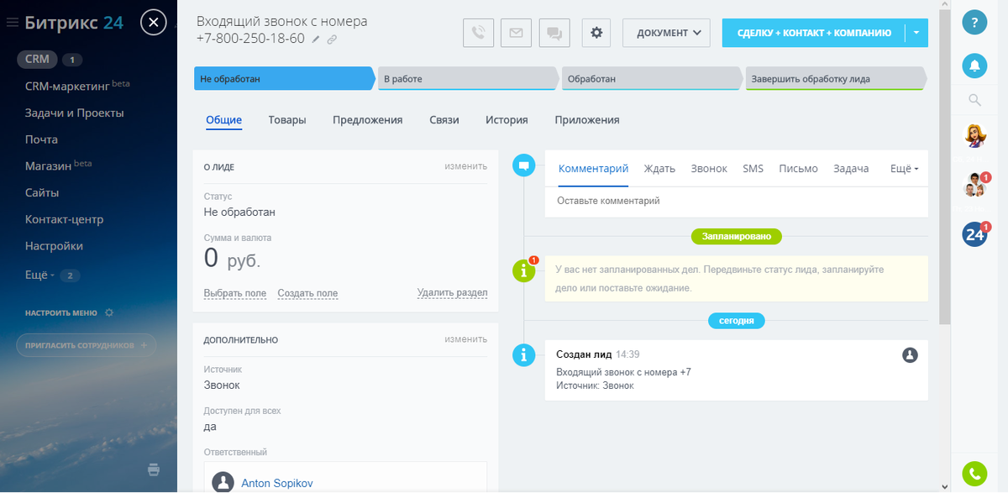Copy lead link with chain icon
1008x493 pixels.
click(x=332, y=39)
